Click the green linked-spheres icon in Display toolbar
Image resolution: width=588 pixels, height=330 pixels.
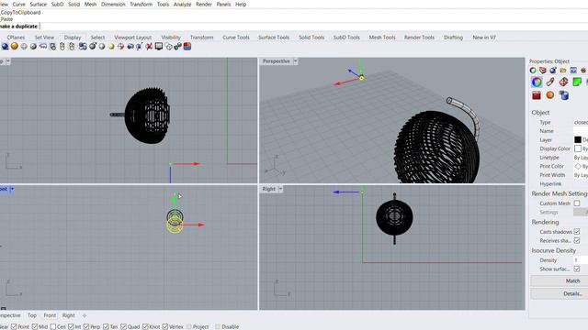pyautogui.click(x=177, y=47)
